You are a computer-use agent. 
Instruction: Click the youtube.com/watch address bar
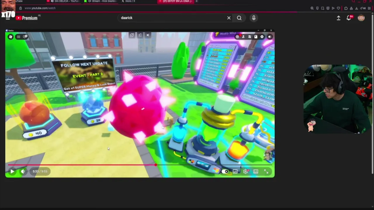[40, 8]
